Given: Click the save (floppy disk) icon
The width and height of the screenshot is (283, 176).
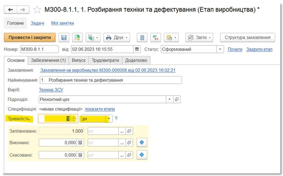Looking at the screenshot, I should pyautogui.click(x=63, y=38).
